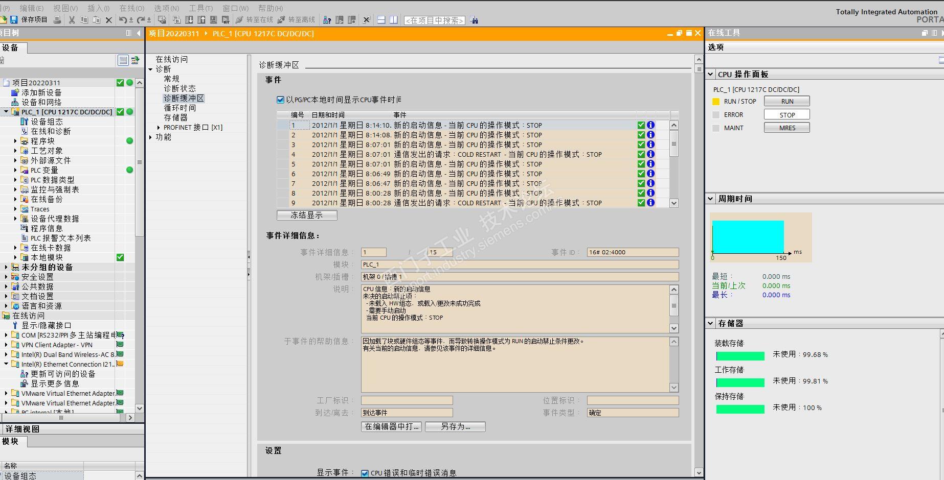The height and width of the screenshot is (480, 944).
Task: Click the device configuration icon 设备组态
Action: (24, 122)
